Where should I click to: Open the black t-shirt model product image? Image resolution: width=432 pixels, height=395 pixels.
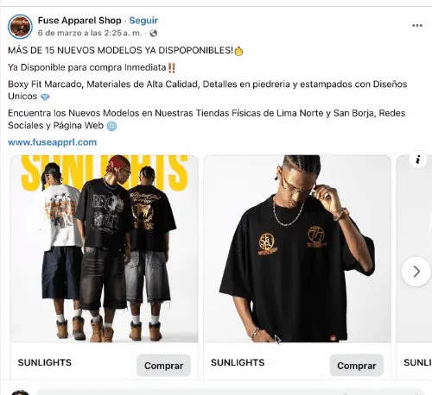pyautogui.click(x=297, y=248)
